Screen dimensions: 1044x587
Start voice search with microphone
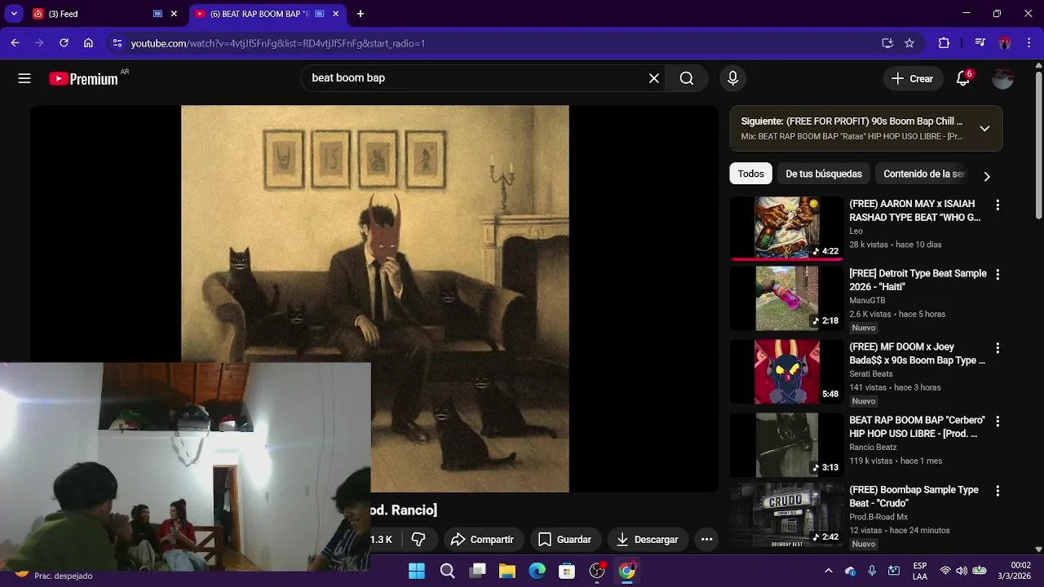(732, 78)
